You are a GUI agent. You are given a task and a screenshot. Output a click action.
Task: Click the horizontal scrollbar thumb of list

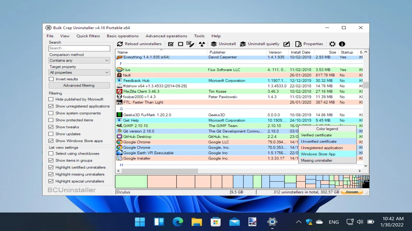[x=160, y=171]
